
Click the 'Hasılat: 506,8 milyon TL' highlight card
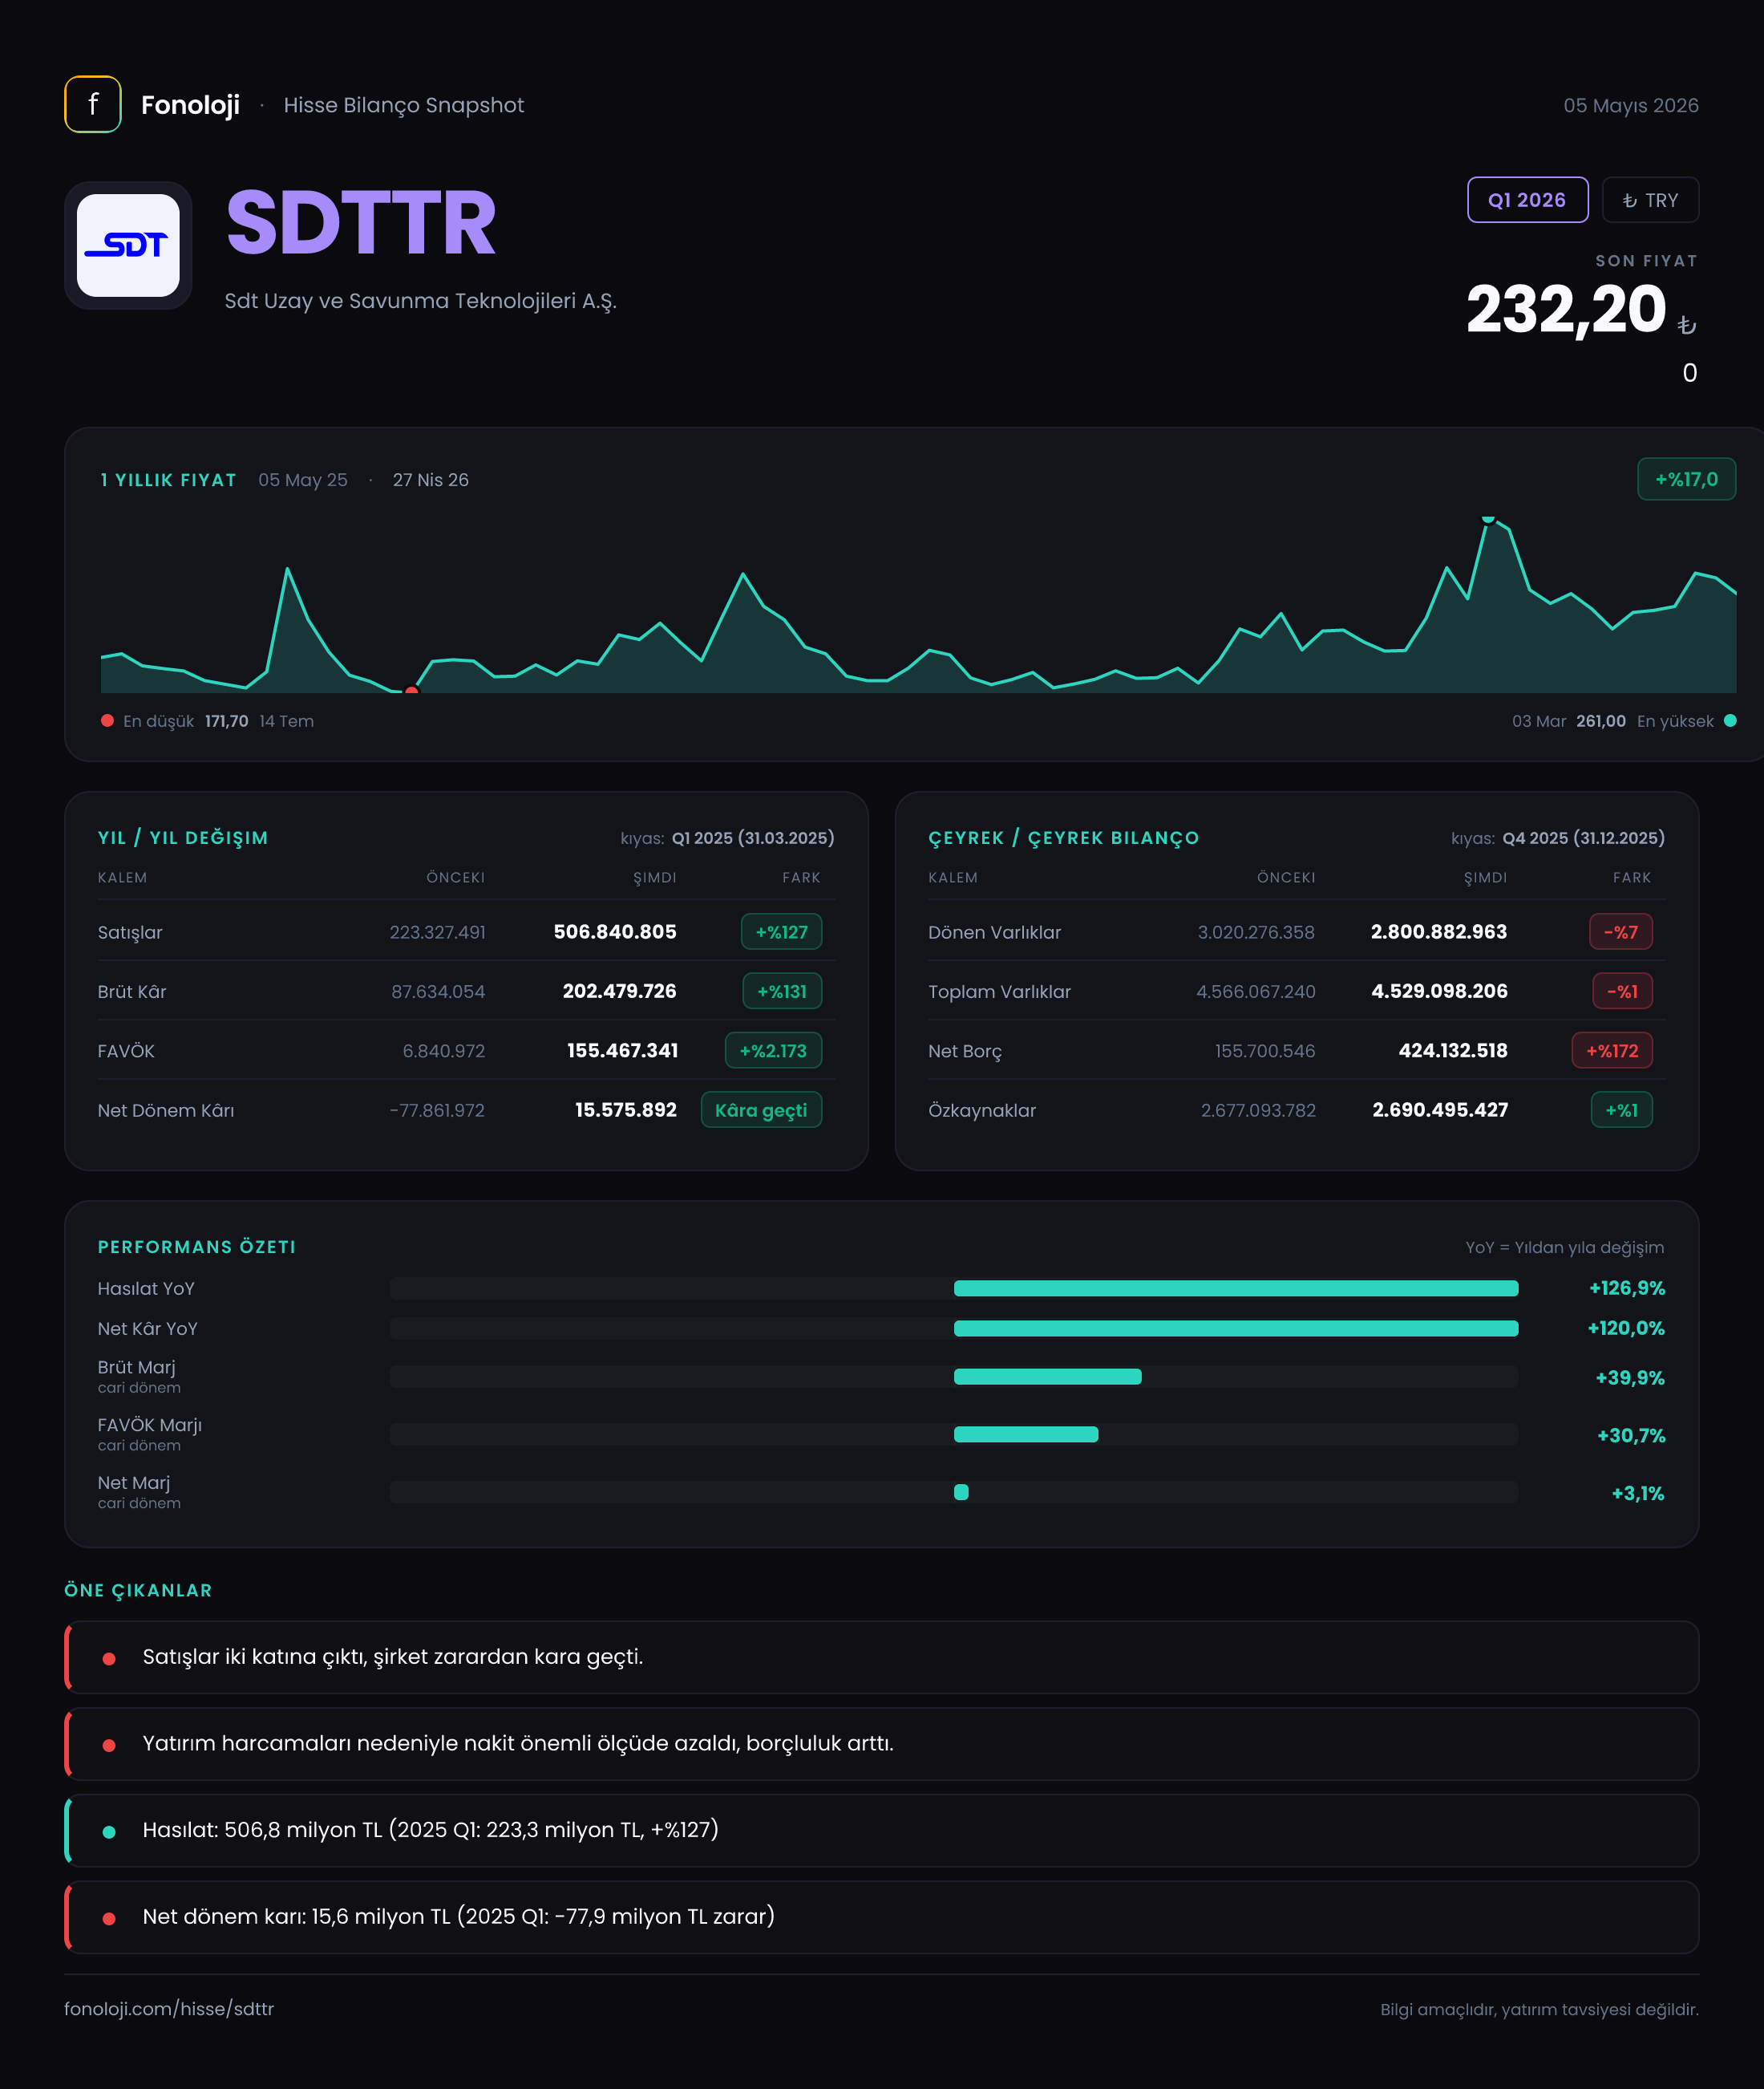[881, 1830]
